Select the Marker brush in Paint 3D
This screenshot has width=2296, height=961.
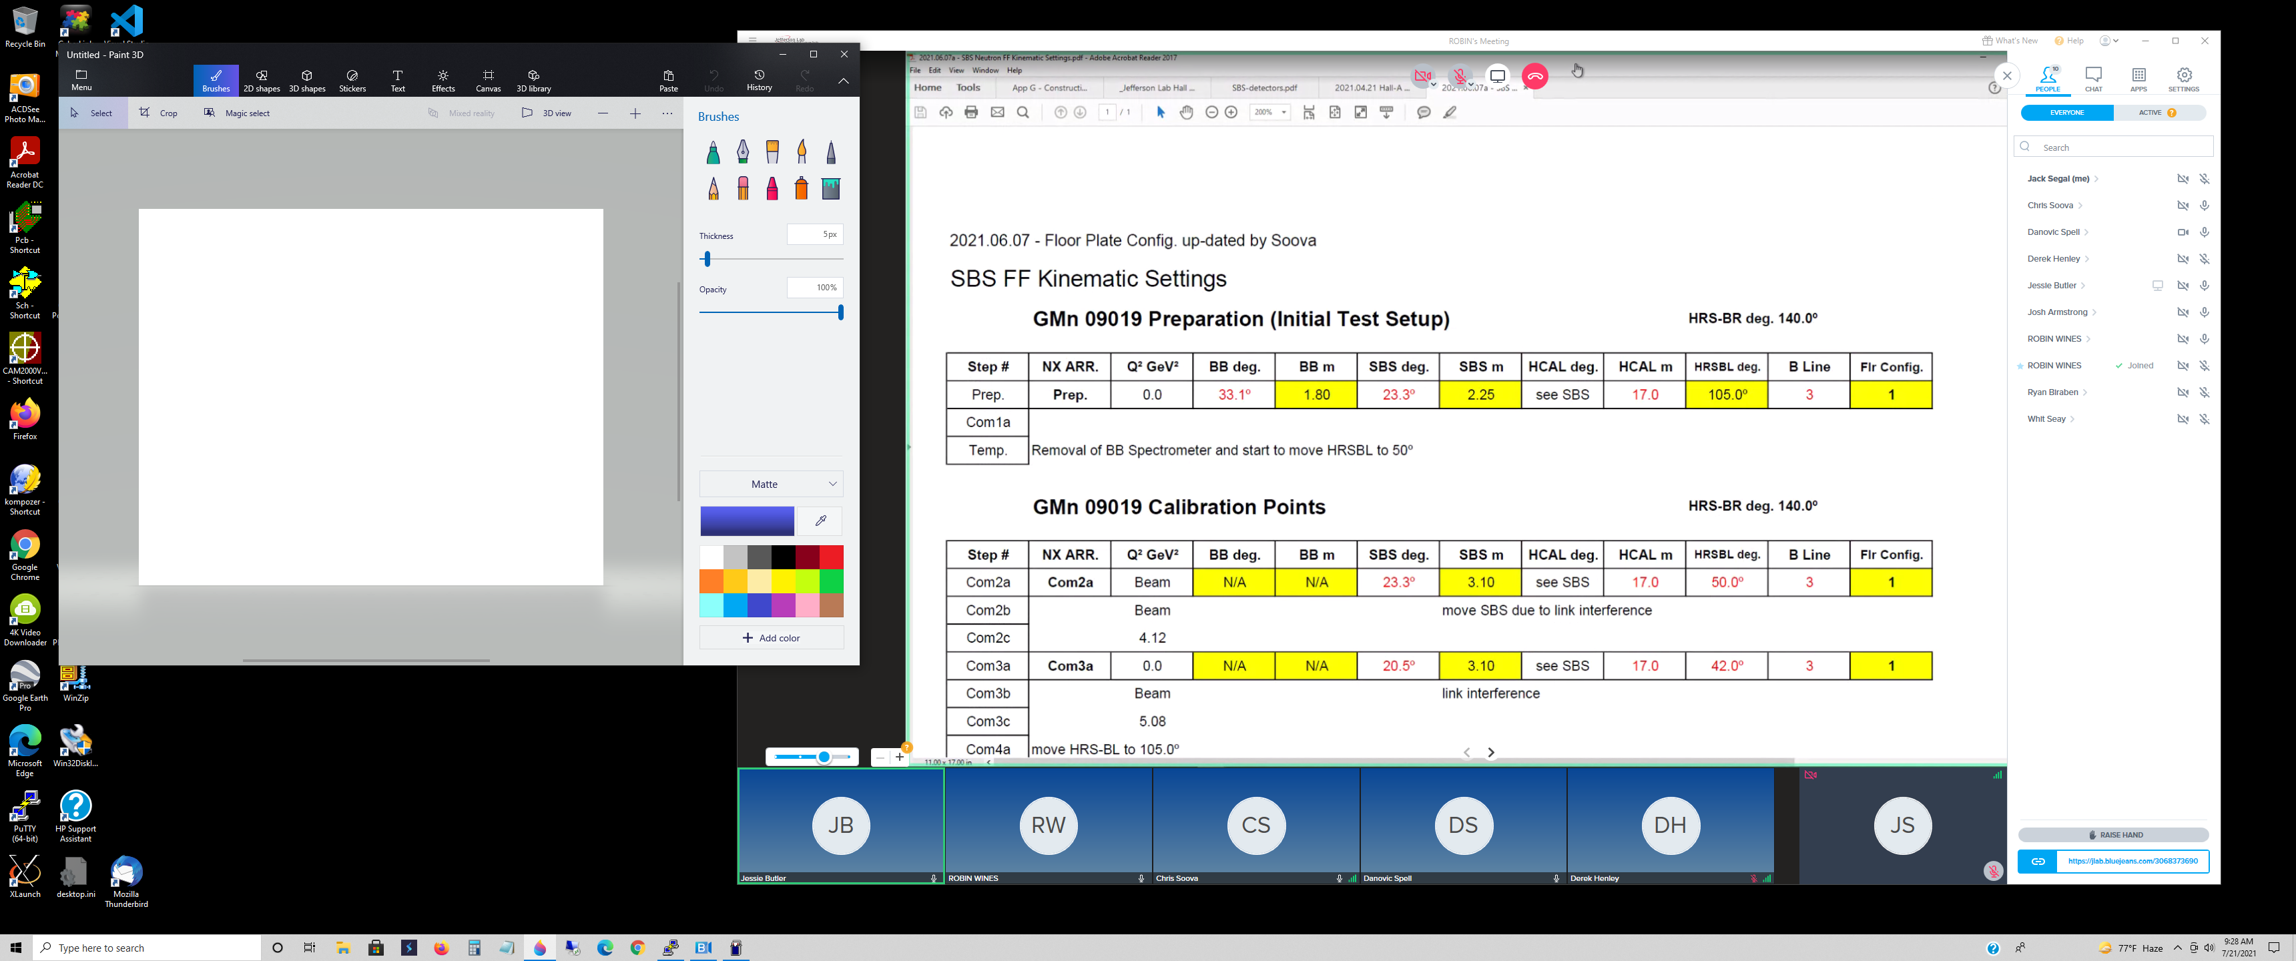(713, 152)
